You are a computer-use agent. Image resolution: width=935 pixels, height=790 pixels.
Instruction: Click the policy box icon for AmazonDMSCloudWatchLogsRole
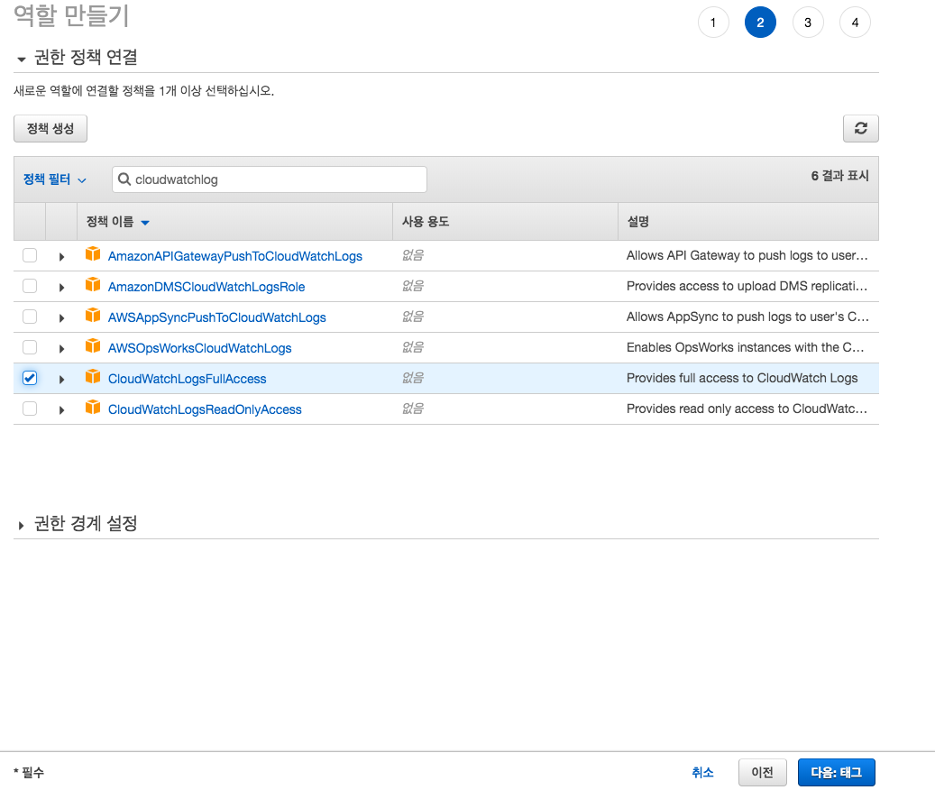[x=93, y=284]
